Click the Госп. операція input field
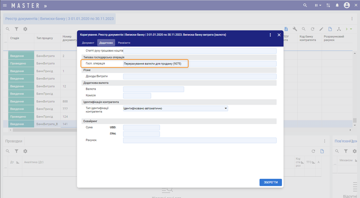 point(200,64)
